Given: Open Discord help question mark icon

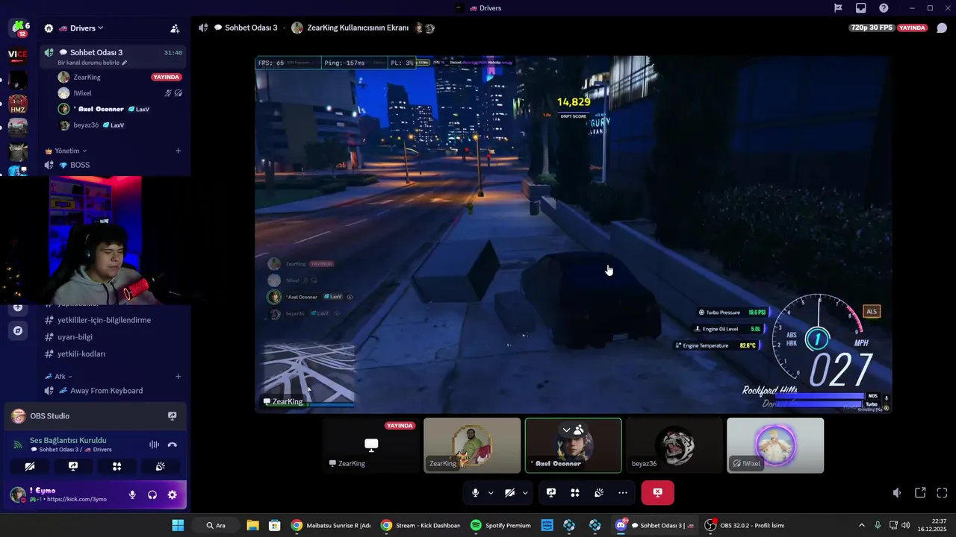Looking at the screenshot, I should click(x=884, y=8).
